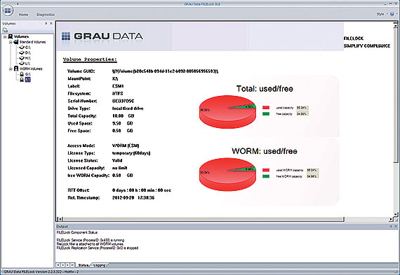Click the WORM (ESM) access mode value
Viewport: 400px width, 275px height.
[x=126, y=146]
